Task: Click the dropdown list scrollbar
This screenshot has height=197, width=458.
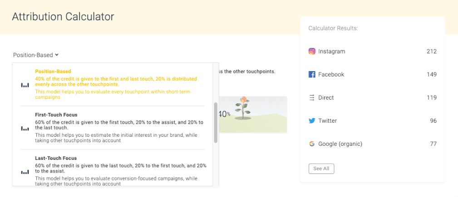Action: pyautogui.click(x=216, y=122)
